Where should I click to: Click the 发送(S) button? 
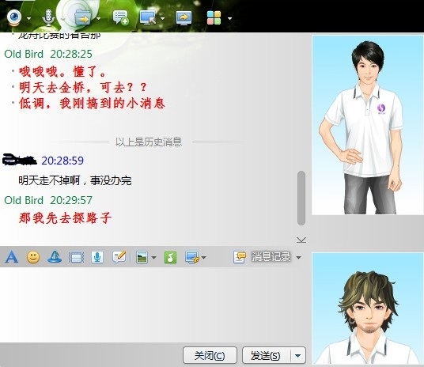coord(266,355)
